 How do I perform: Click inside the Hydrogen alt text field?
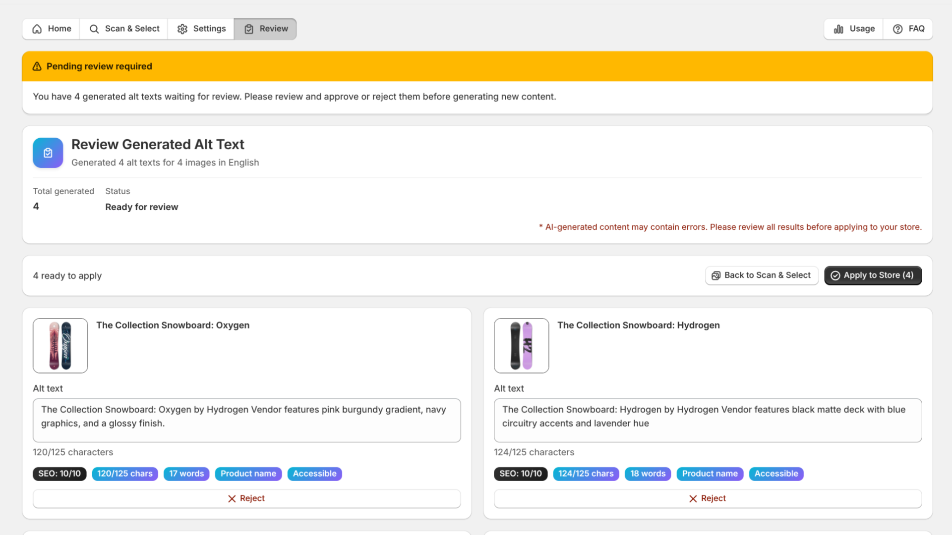708,420
